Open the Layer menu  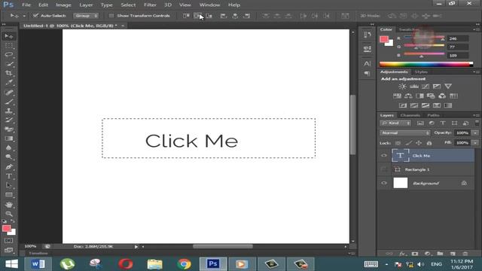pyautogui.click(x=86, y=5)
